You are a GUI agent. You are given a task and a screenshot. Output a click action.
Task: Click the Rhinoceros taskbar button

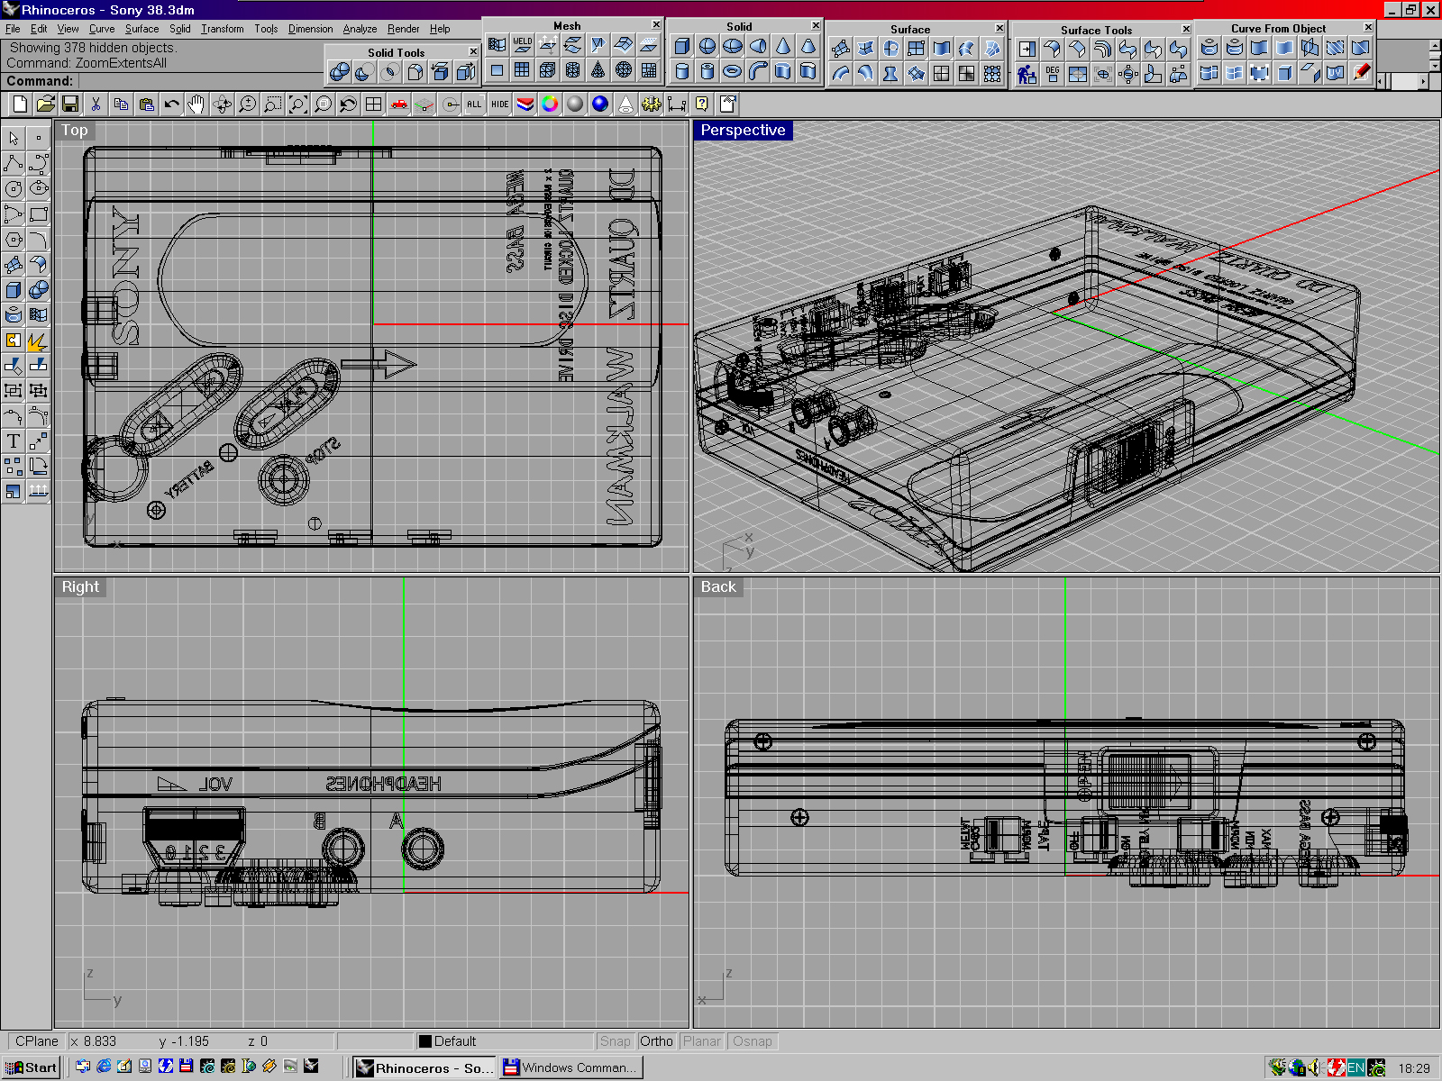point(424,1067)
